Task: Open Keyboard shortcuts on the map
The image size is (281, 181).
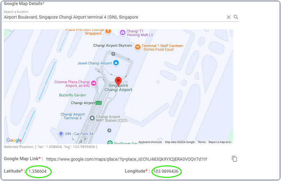Action: pos(150,142)
